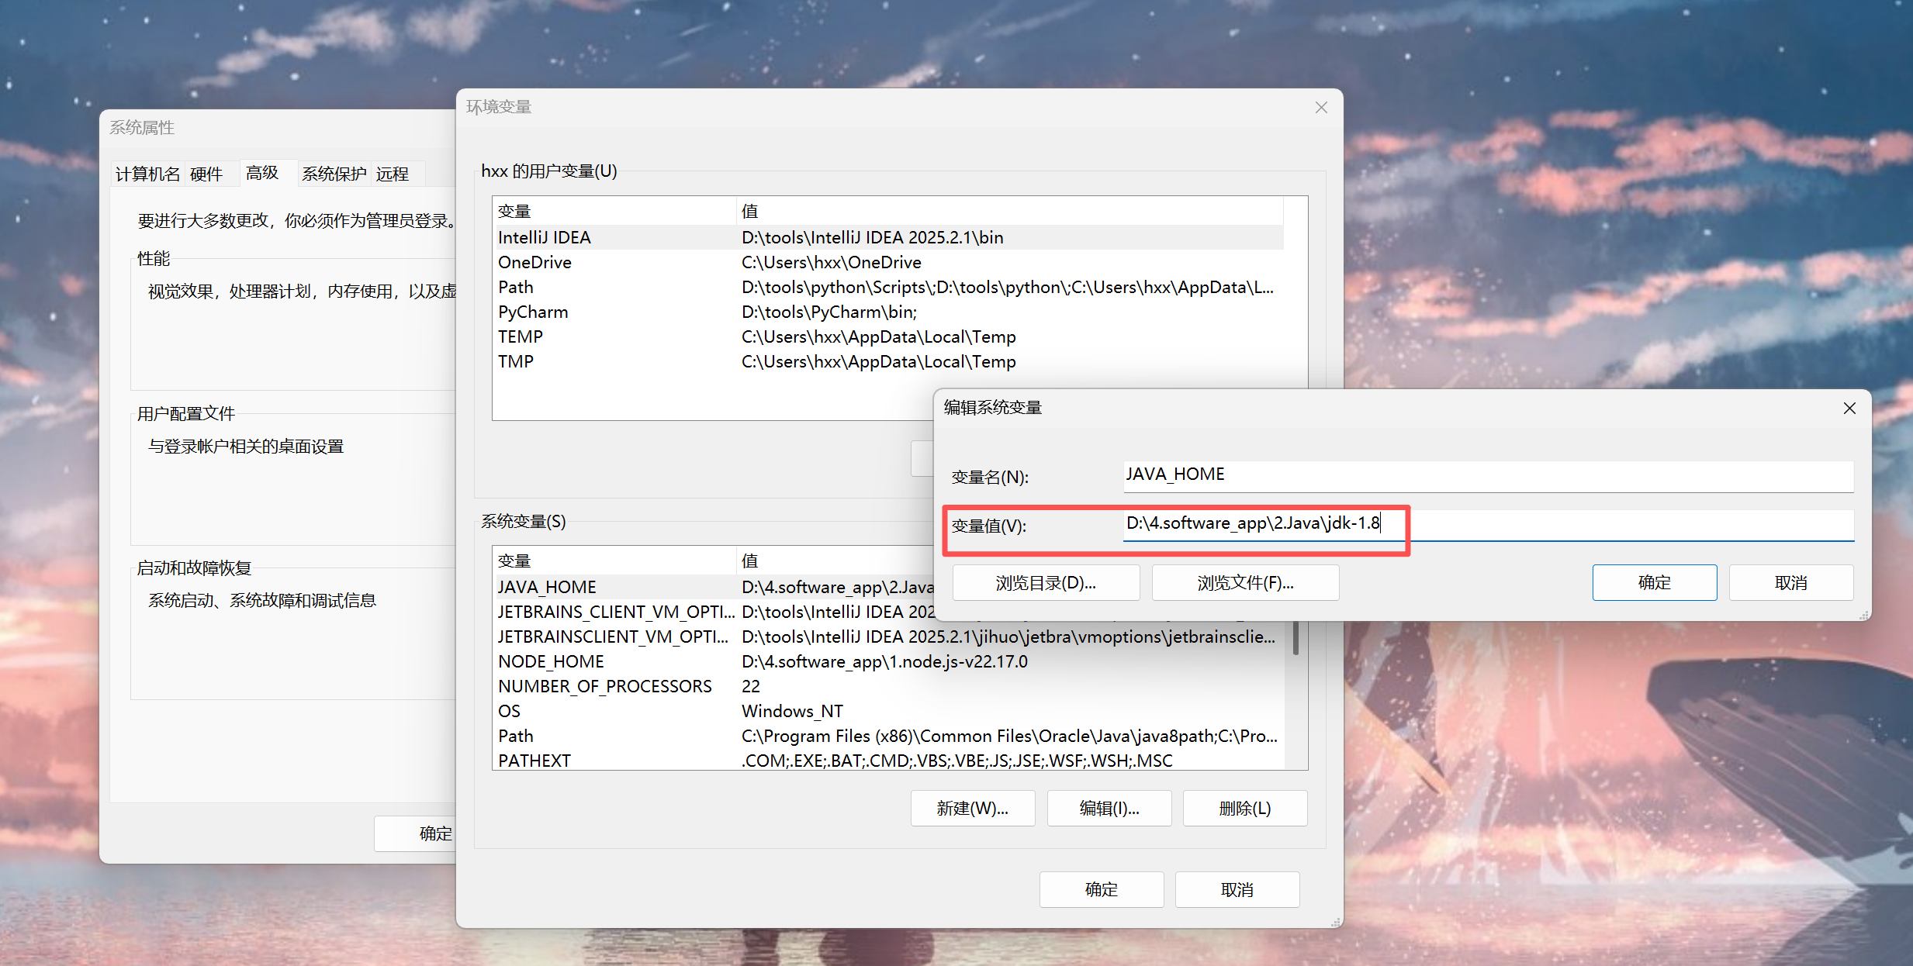Viewport: 1913px width, 966px height.
Task: Click into the 变量名 JAVA_HOME field
Action: (1486, 475)
